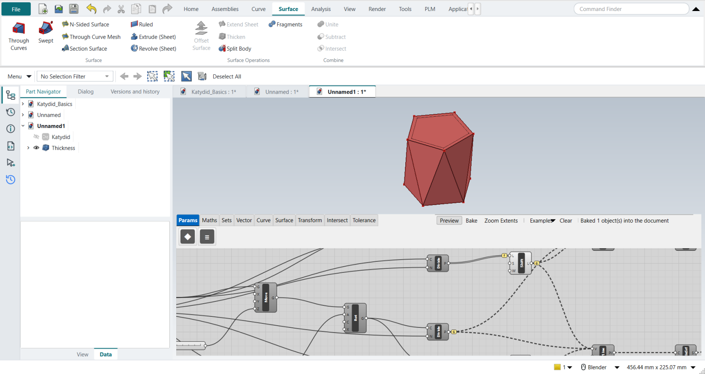Choose N-Sided Surface command
The height and width of the screenshot is (374, 705).
[x=85, y=24]
